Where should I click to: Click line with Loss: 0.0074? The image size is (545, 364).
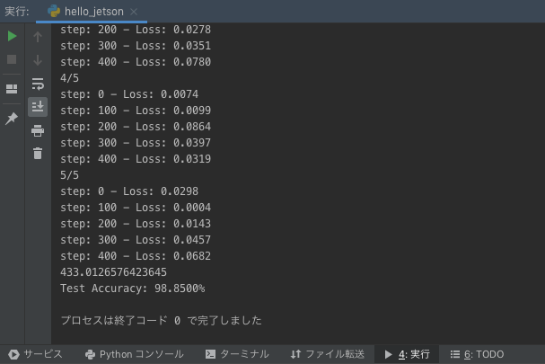(129, 94)
